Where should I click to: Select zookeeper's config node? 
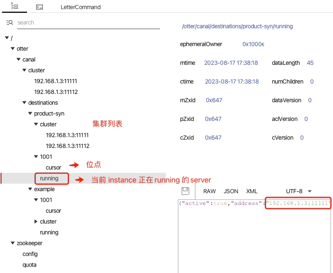(30, 254)
